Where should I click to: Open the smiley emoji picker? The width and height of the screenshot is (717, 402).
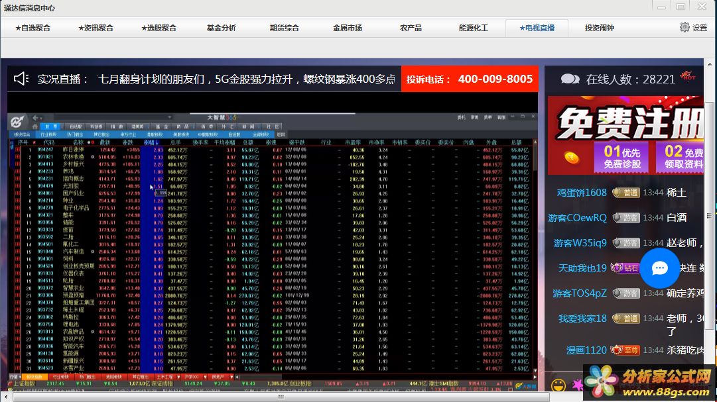(x=558, y=385)
